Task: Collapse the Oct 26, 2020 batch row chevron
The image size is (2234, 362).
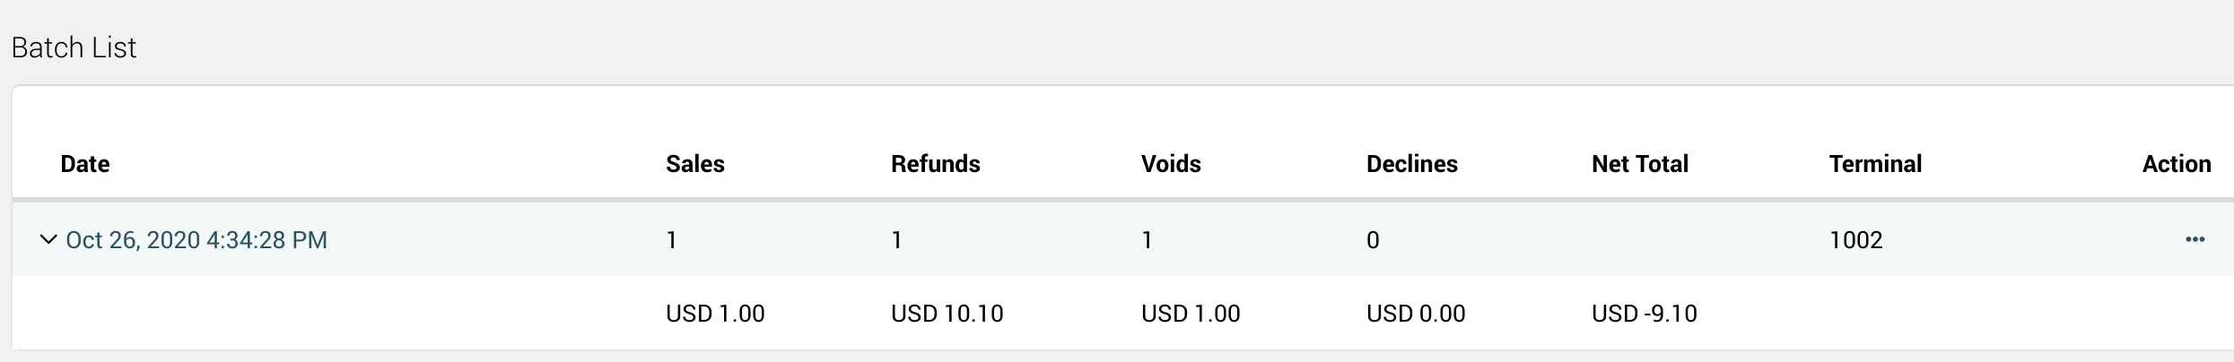Action: click(x=48, y=239)
